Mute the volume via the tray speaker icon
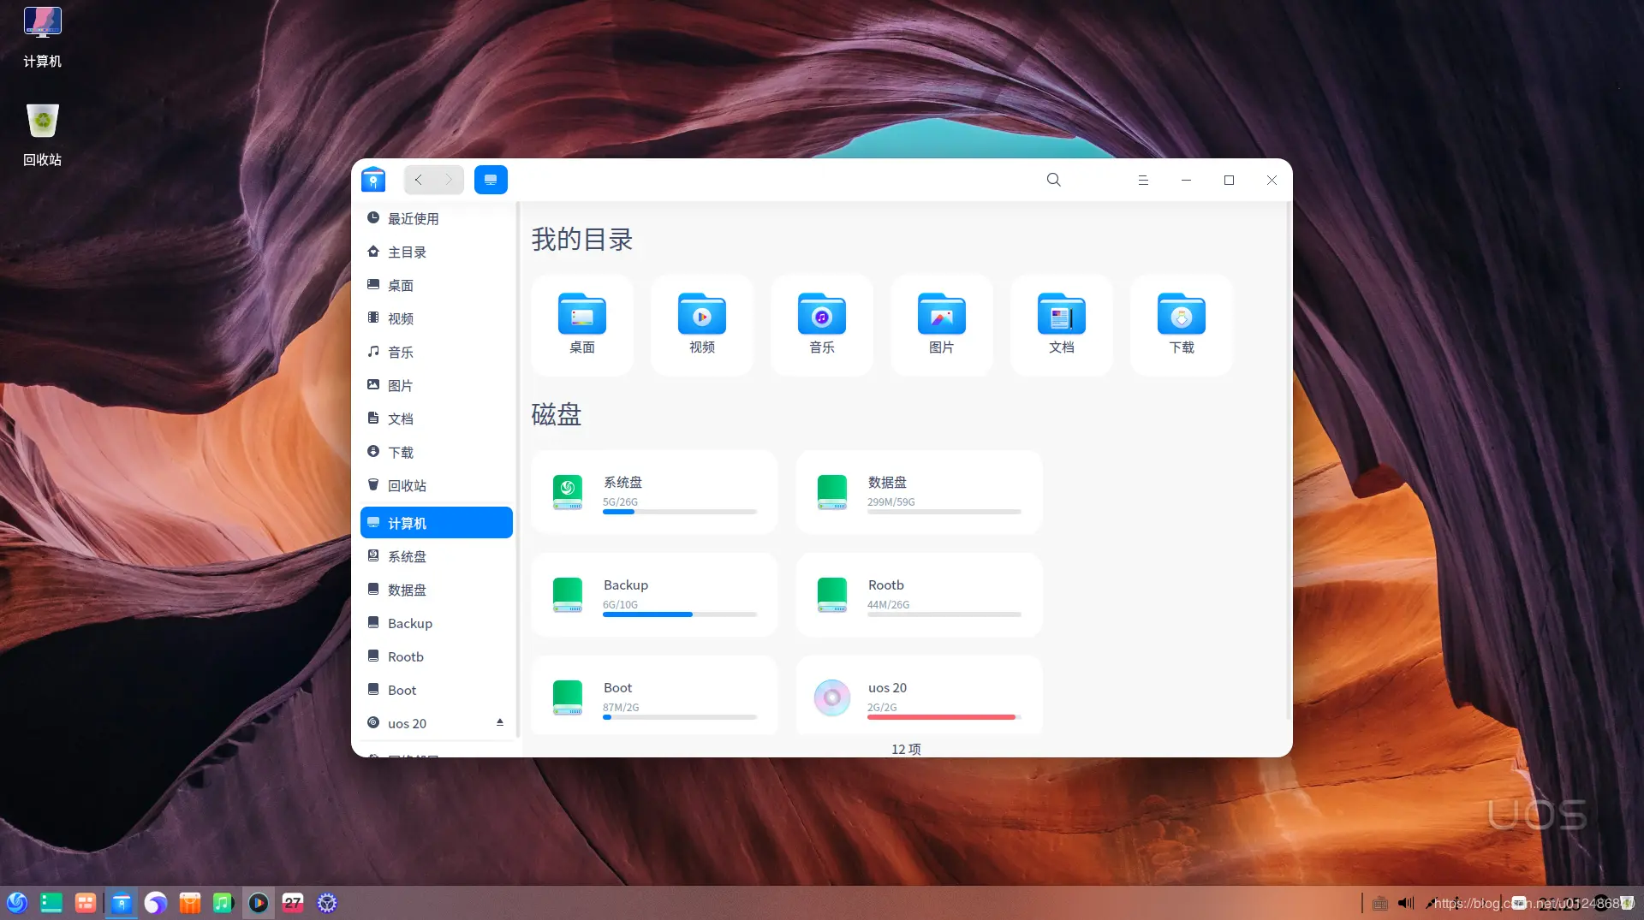 1405,902
